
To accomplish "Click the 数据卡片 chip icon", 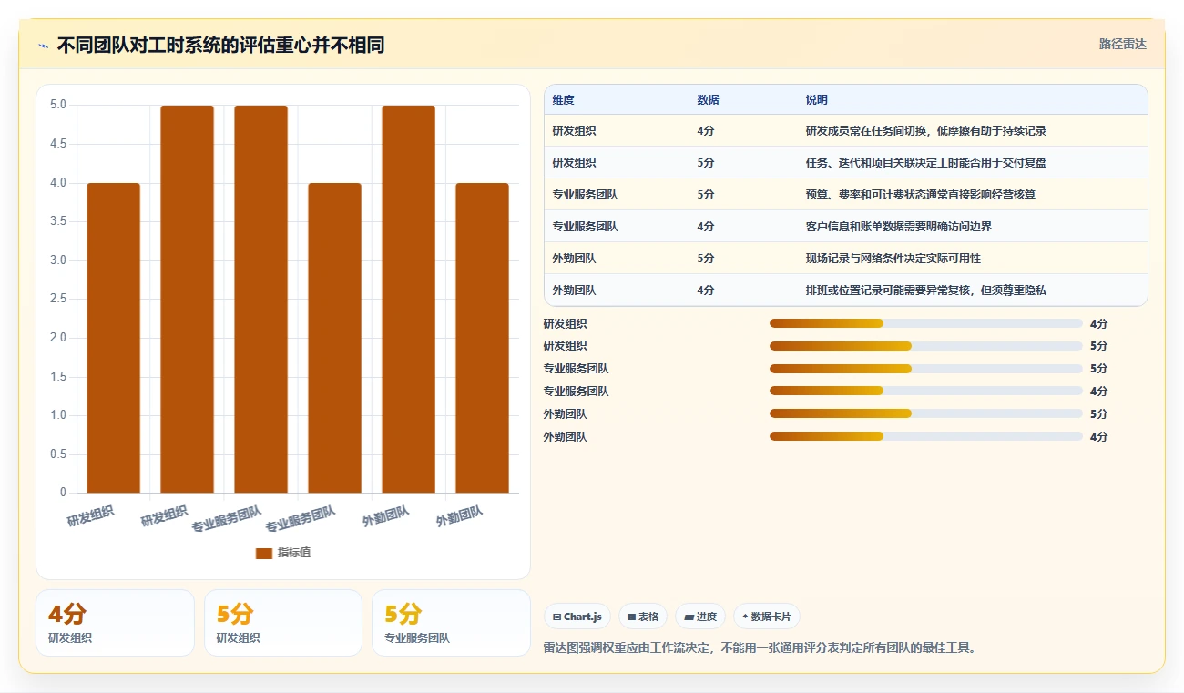I will click(x=745, y=617).
